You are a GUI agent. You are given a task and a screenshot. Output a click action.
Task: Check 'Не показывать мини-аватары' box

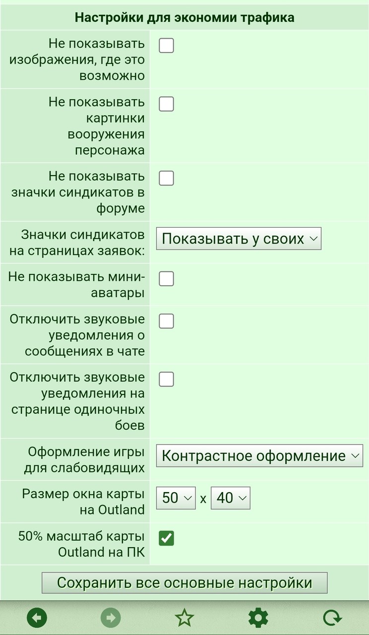point(166,279)
